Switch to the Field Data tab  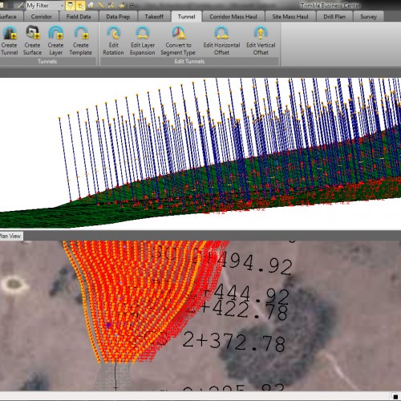click(79, 17)
